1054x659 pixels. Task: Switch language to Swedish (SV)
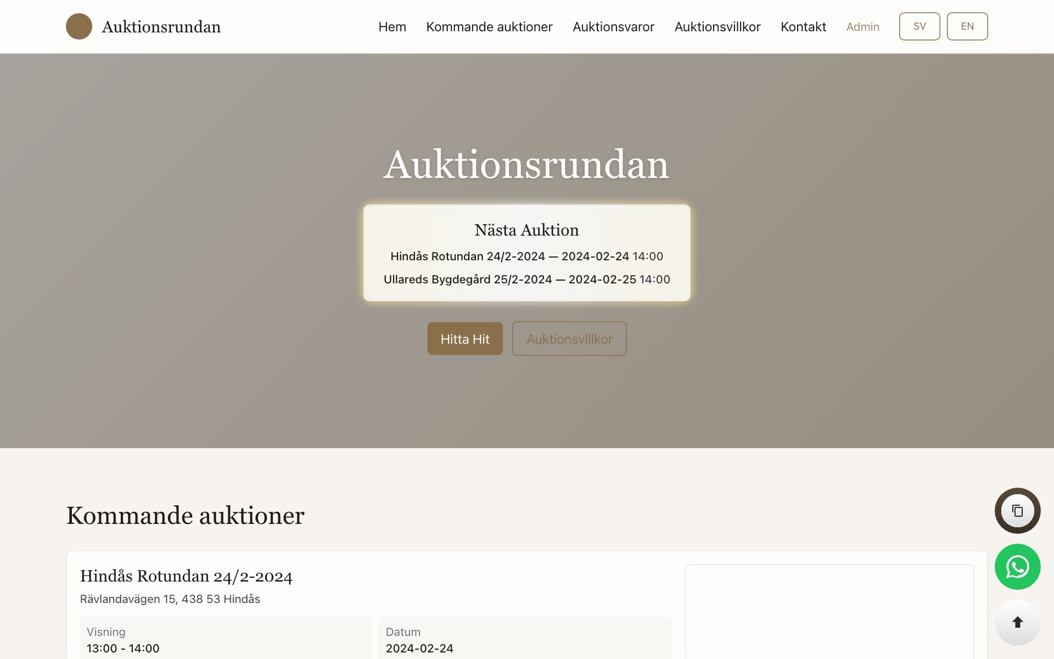(x=920, y=26)
